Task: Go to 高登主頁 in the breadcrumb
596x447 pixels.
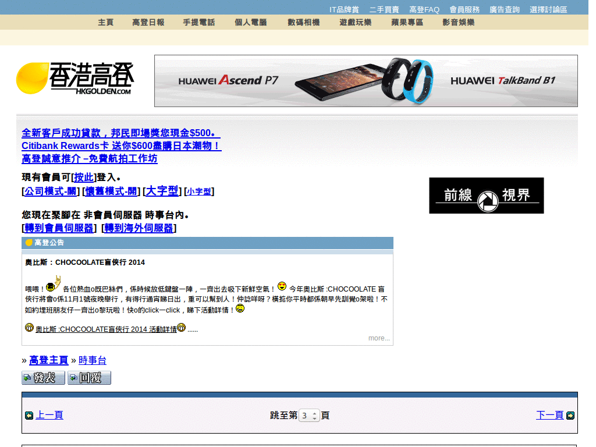Action: tap(49, 360)
